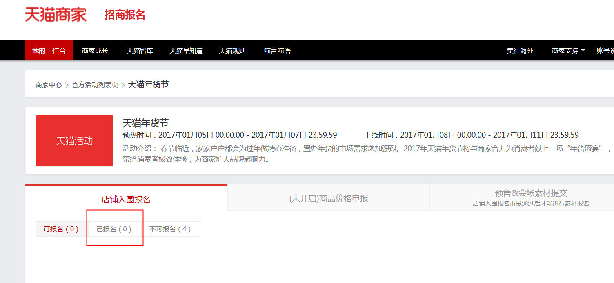614x283 pixels.
Task: Click the breadcrumb link 商家中心
Action: [x=49, y=85]
